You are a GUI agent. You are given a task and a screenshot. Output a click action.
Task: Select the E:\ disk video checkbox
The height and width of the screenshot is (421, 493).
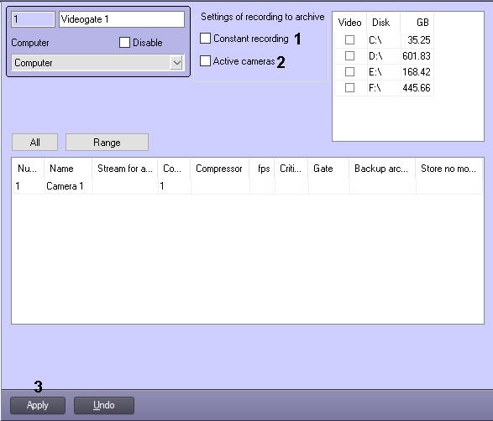click(x=349, y=72)
